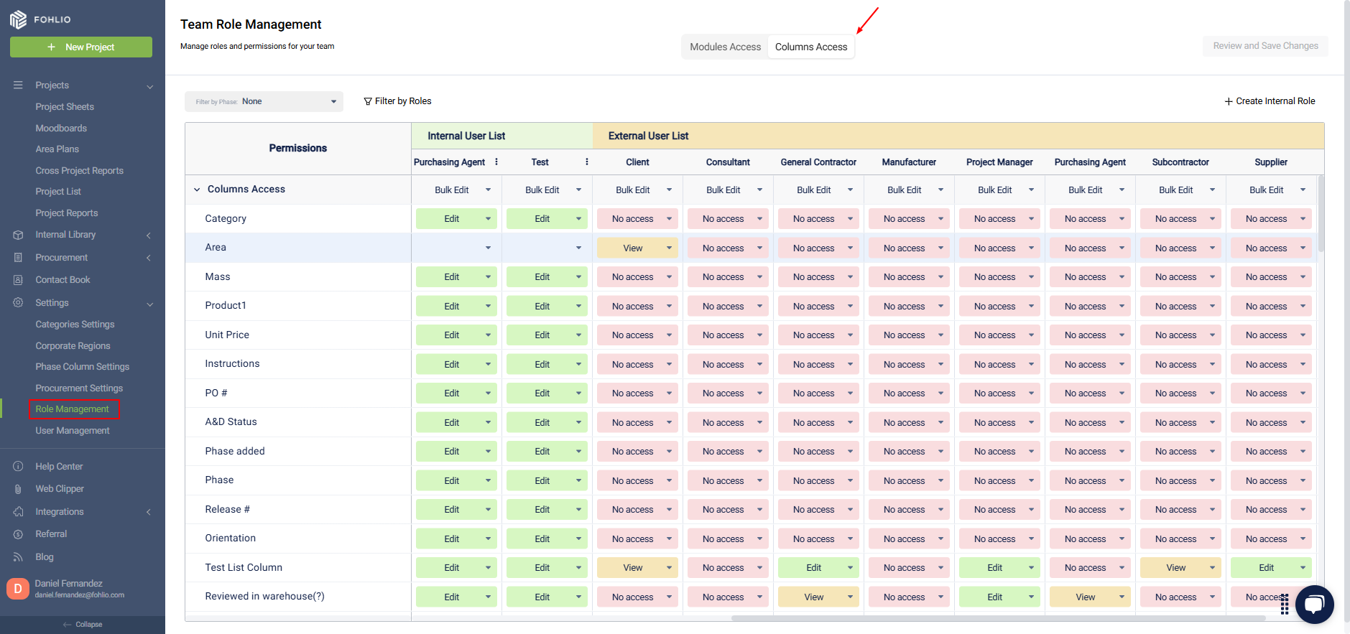Collapse the sidebar
1350x634 pixels.
coord(83,625)
